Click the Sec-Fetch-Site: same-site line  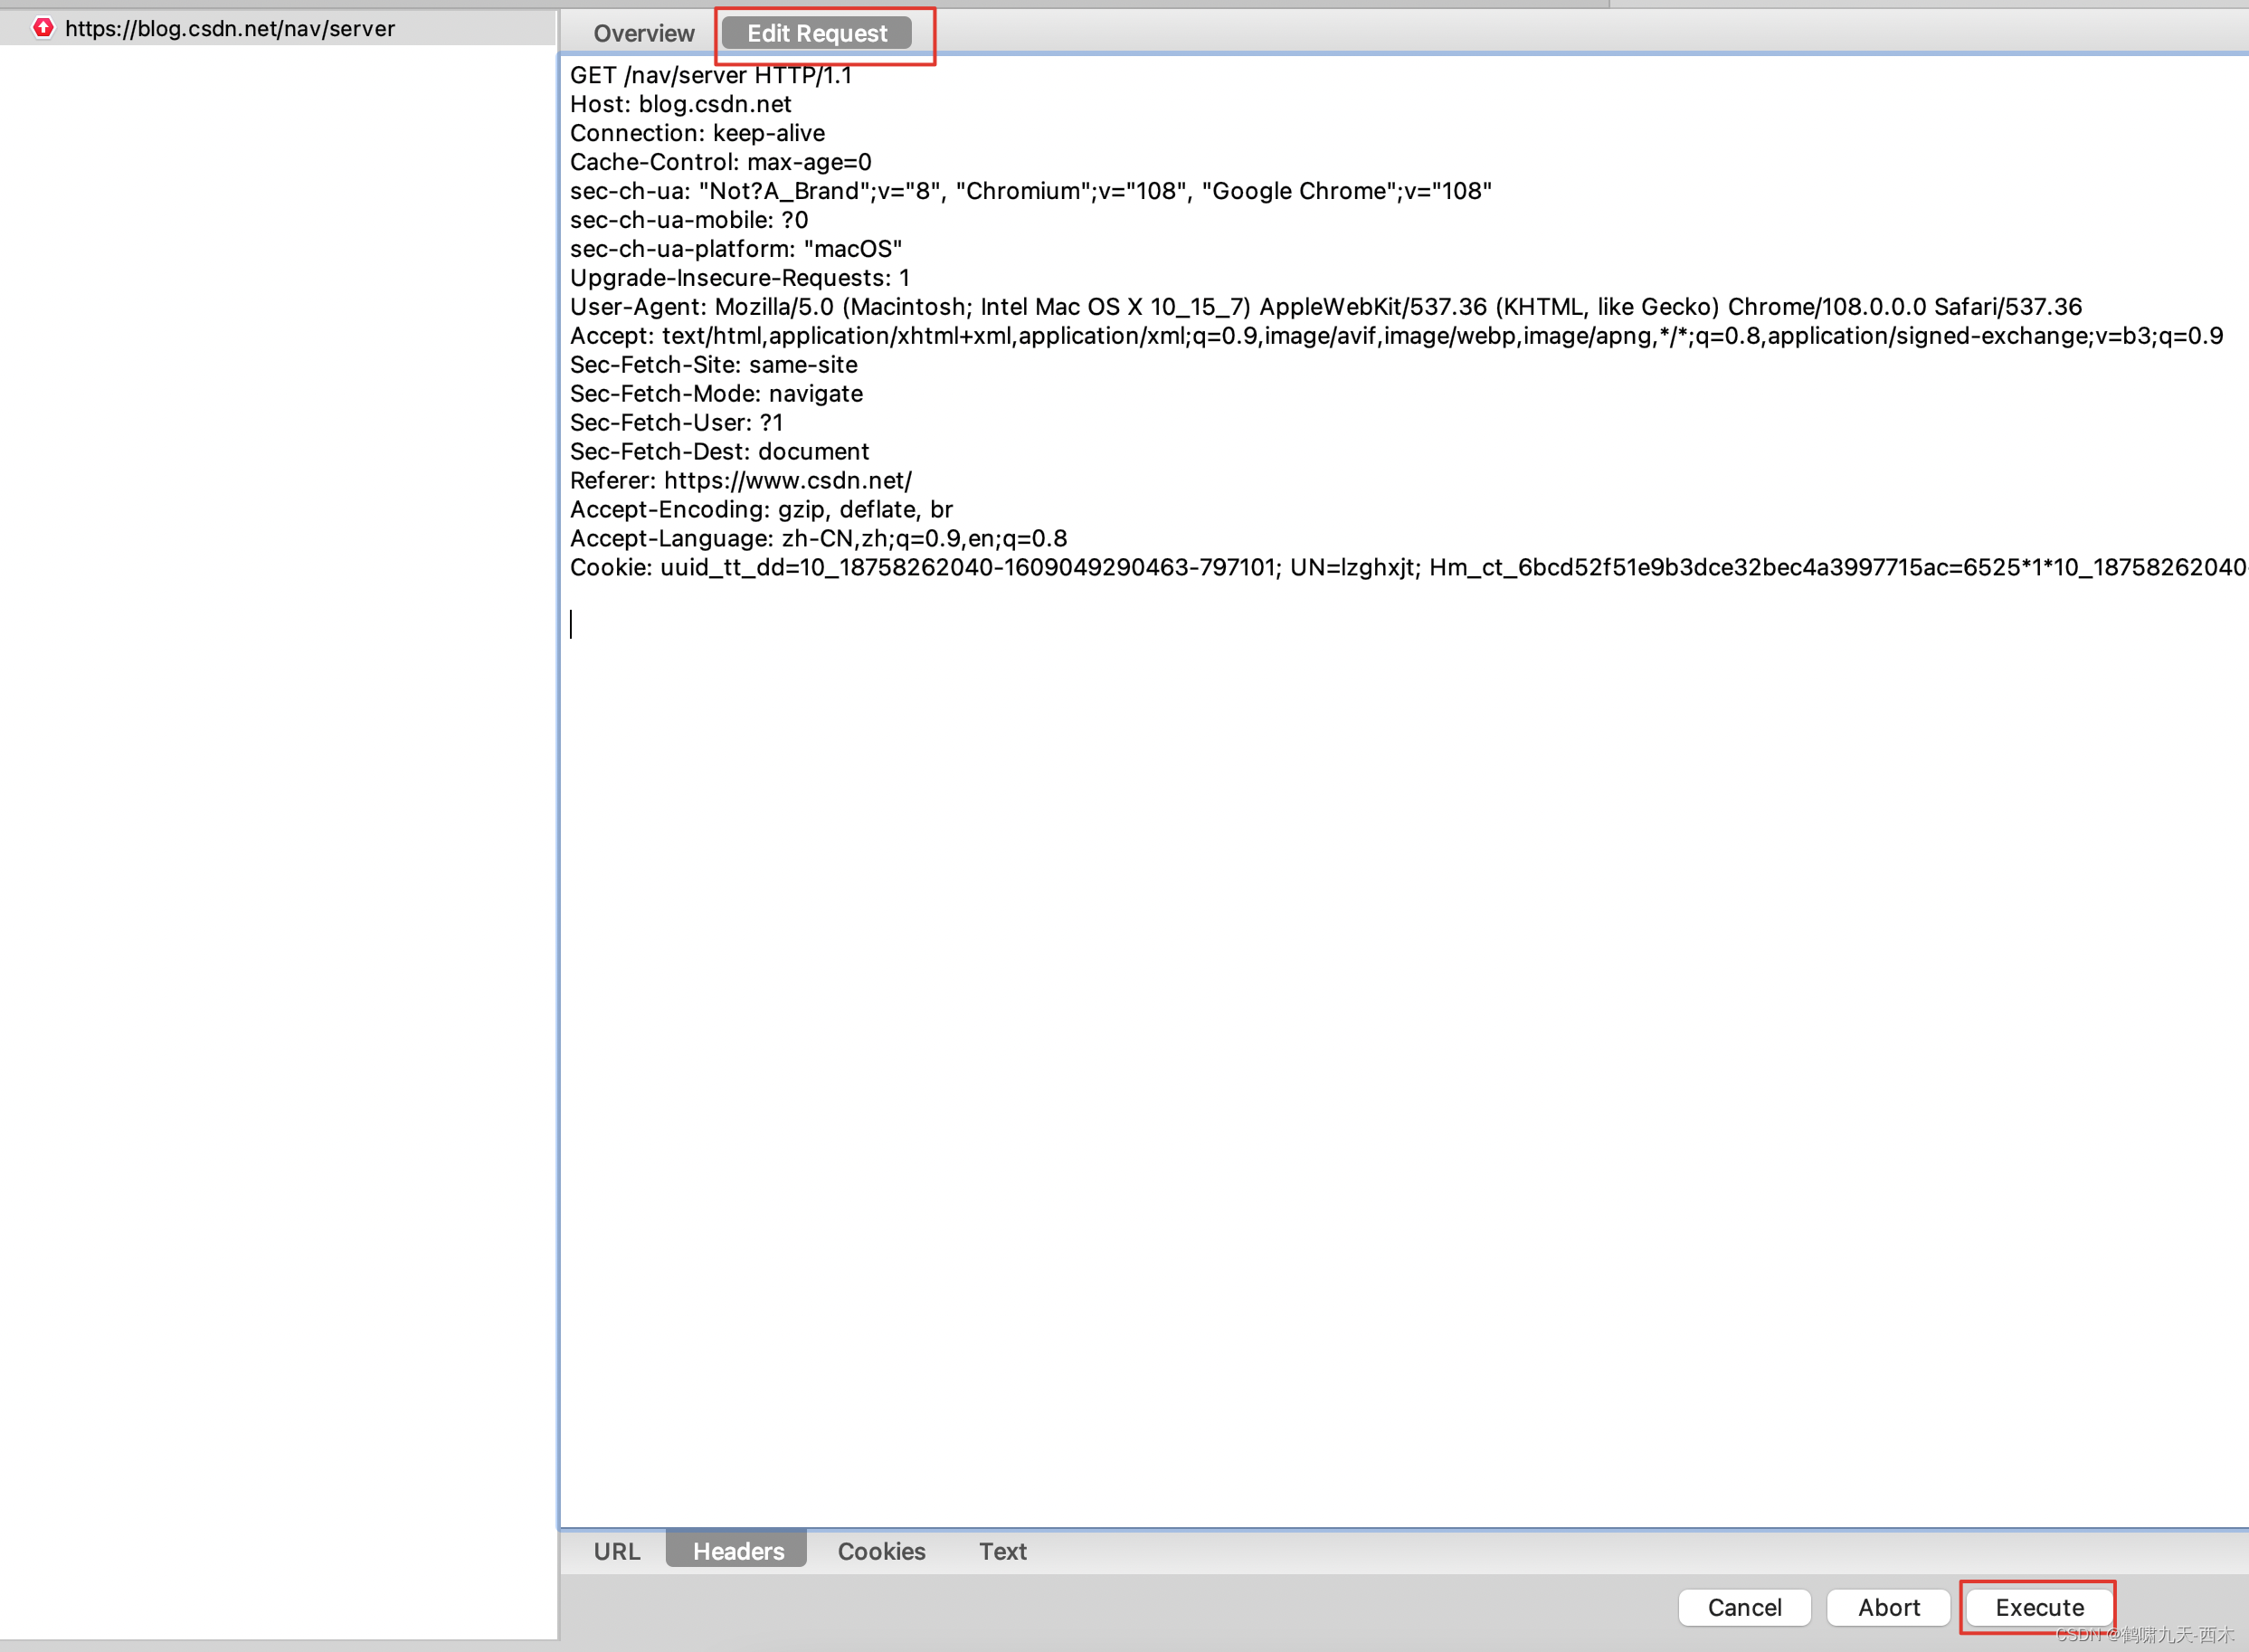(x=713, y=365)
